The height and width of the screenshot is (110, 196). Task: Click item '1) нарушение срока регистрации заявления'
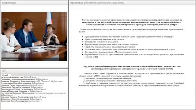107,78
